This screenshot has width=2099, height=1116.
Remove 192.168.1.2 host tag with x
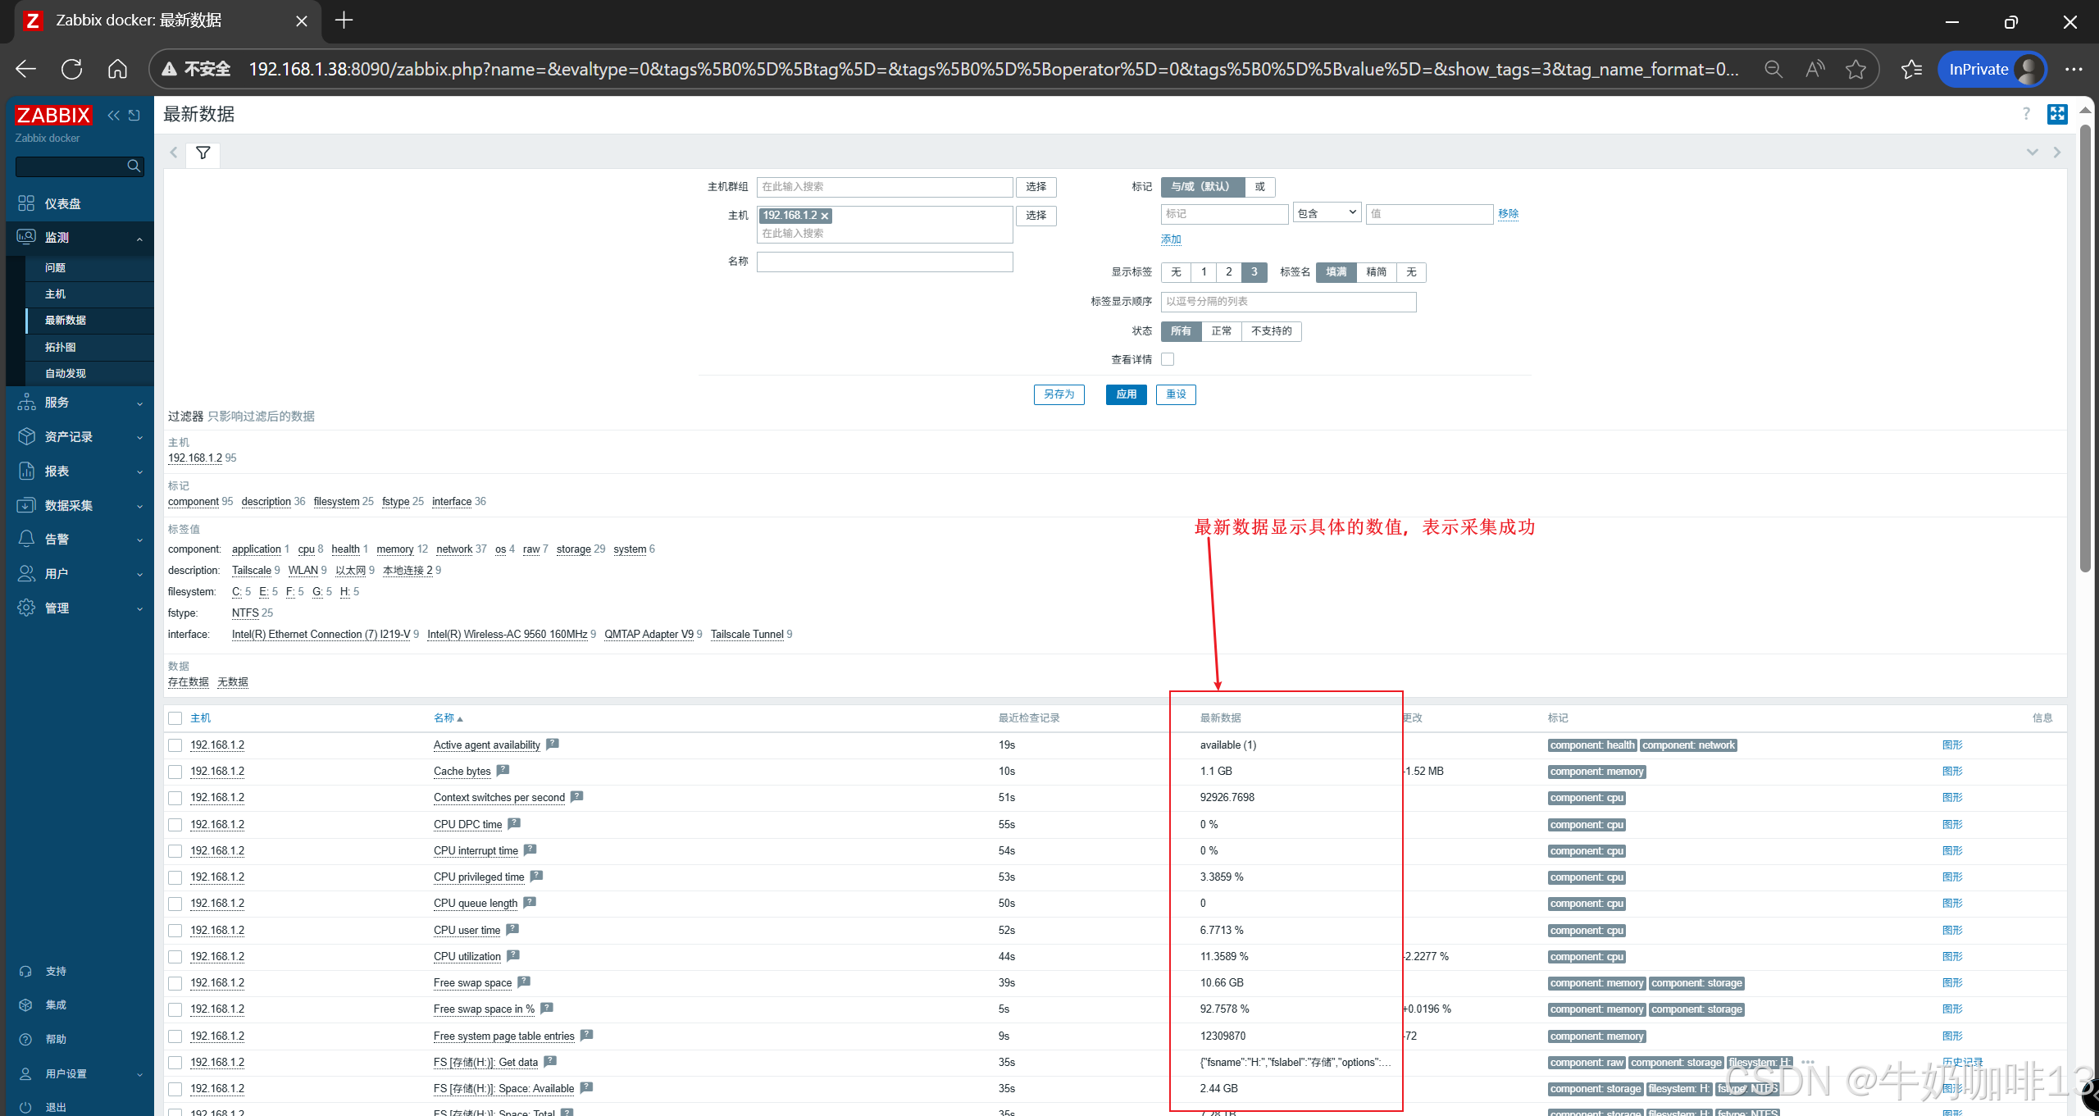[825, 216]
